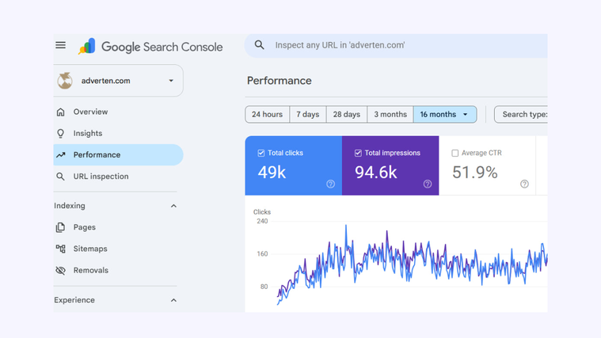Open the hamburger main menu icon
This screenshot has width=601, height=338.
(60, 45)
